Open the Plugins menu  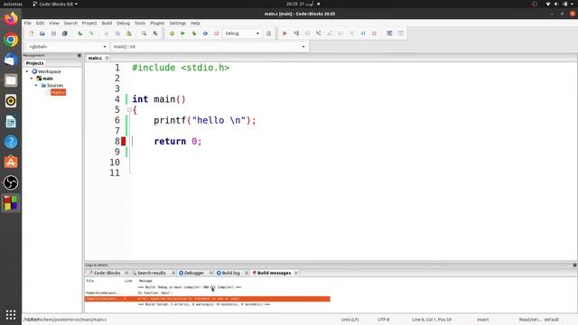coord(157,23)
